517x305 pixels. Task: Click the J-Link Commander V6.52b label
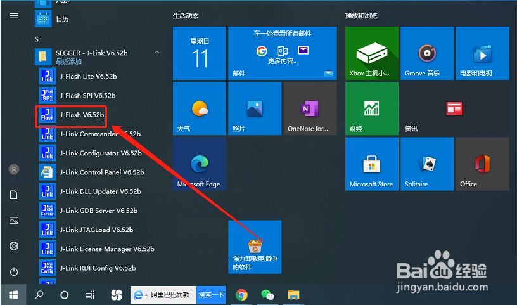100,134
